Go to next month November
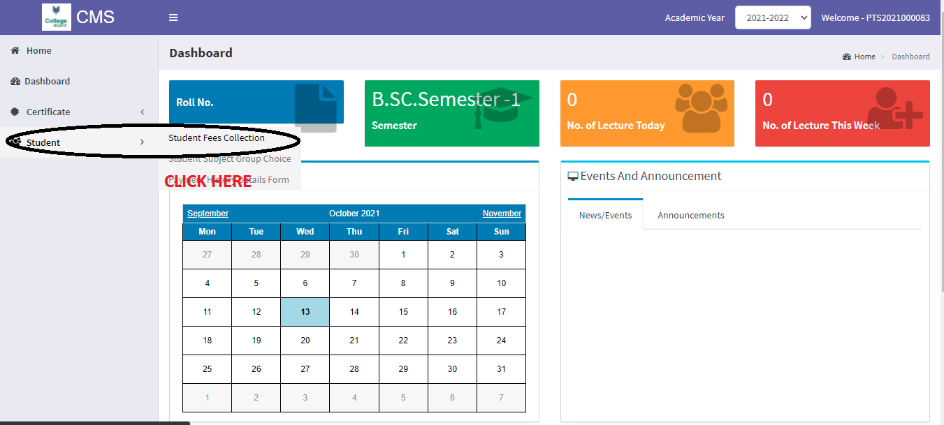 502,214
